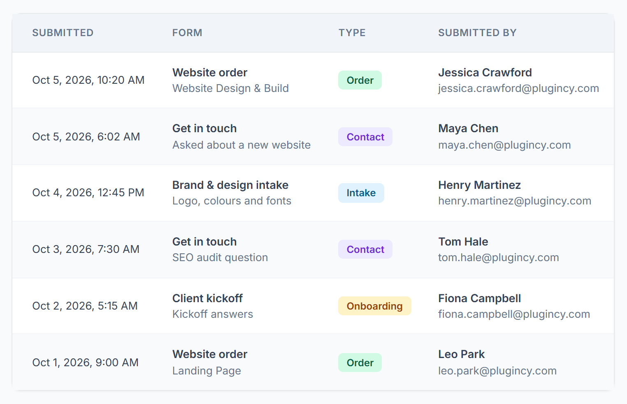Viewport: 627px width, 404px height.
Task: Click the Intake type badge
Action: pyautogui.click(x=361, y=193)
